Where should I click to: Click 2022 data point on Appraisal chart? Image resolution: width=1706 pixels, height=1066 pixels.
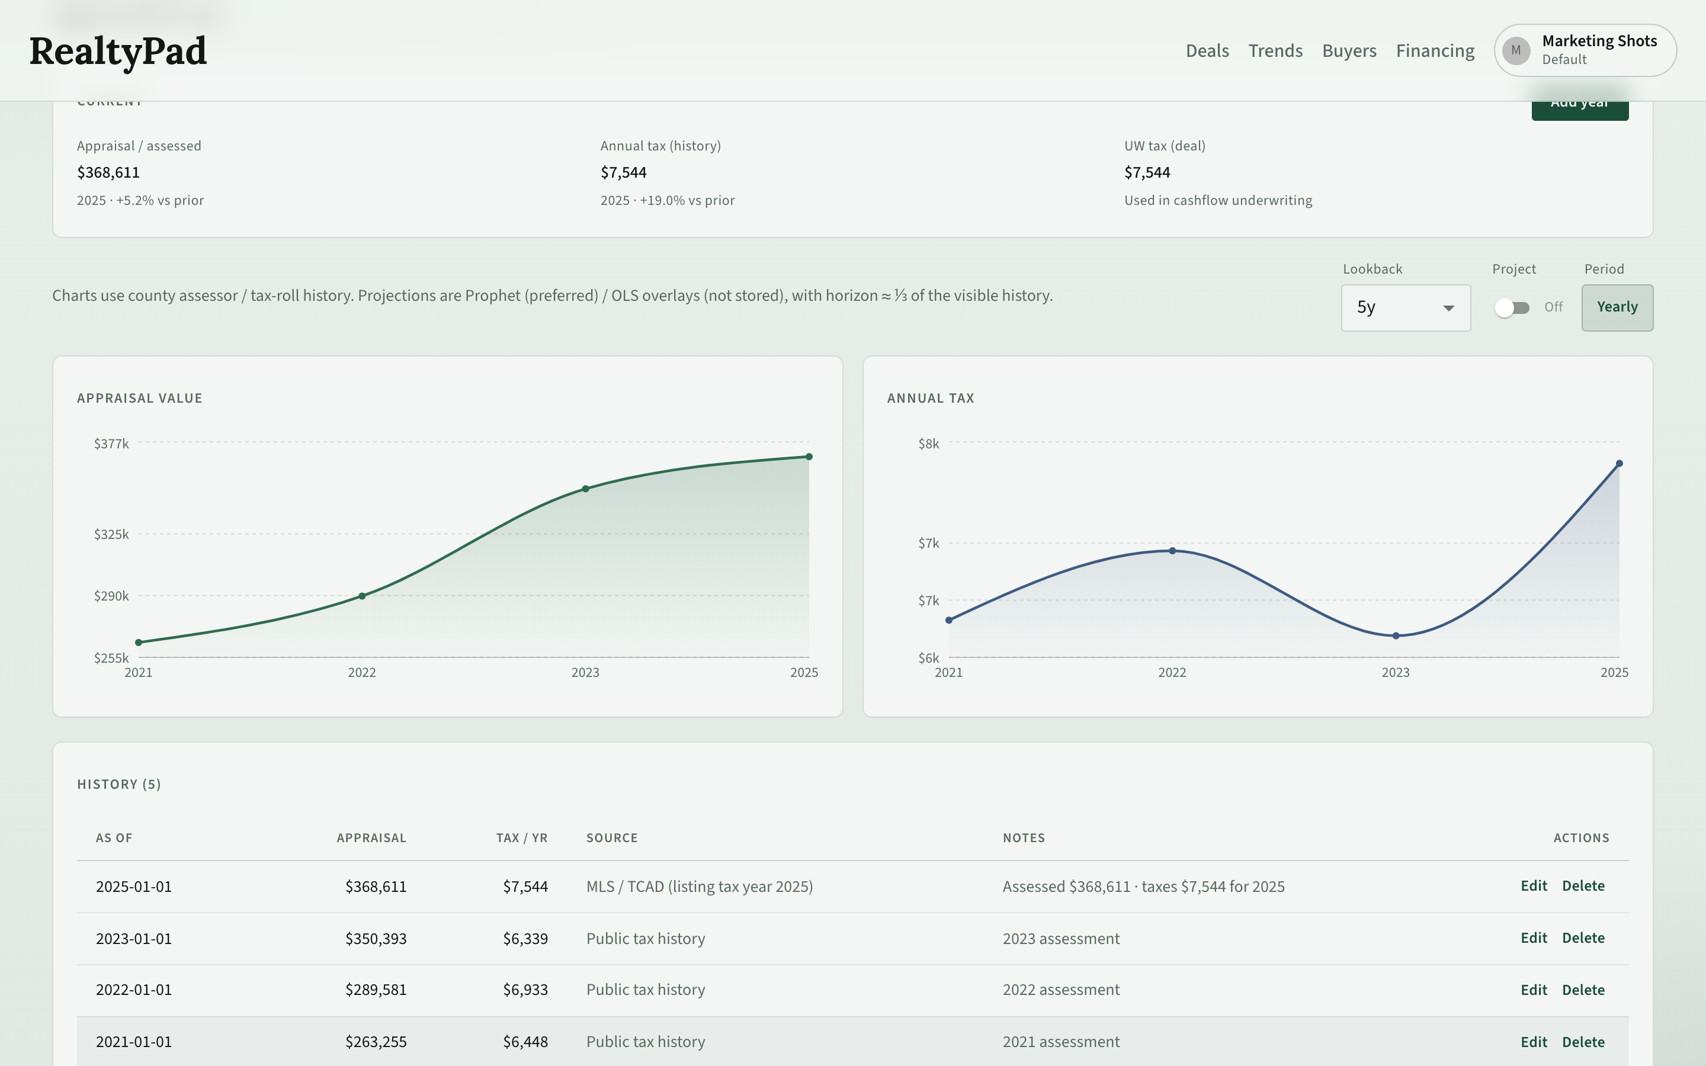click(x=363, y=596)
